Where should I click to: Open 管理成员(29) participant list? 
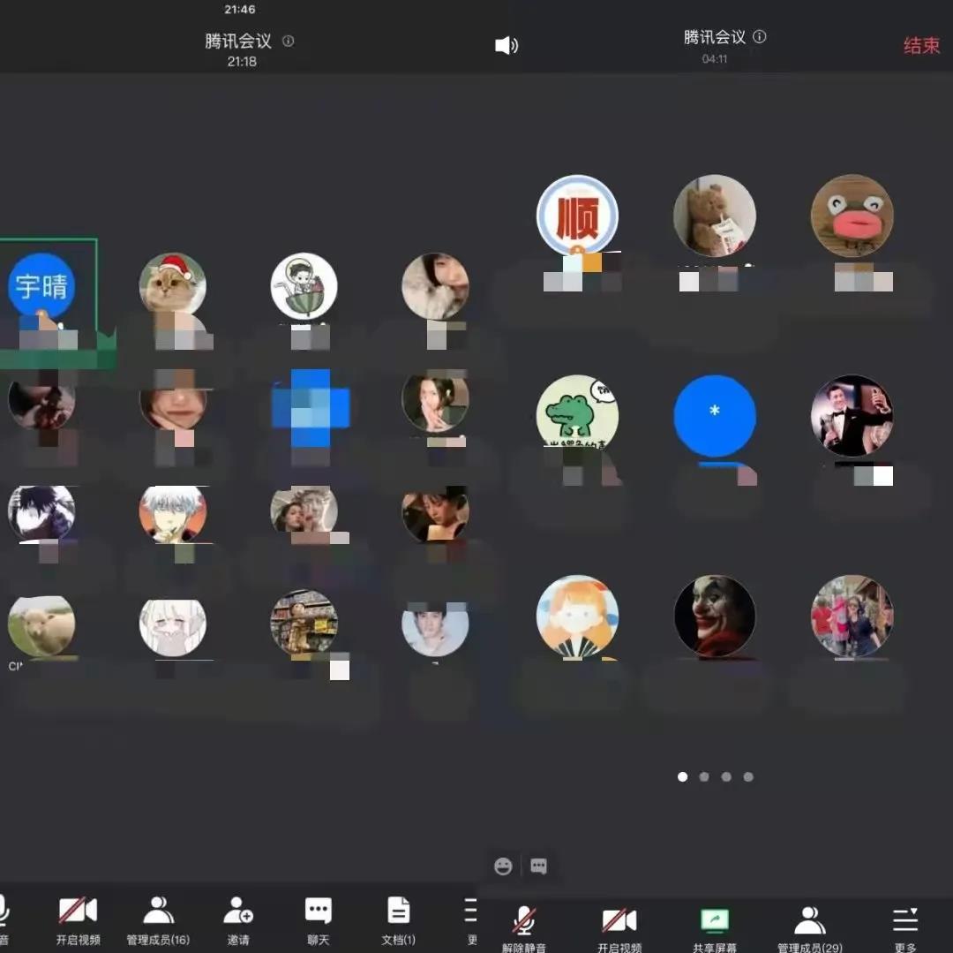point(809,923)
